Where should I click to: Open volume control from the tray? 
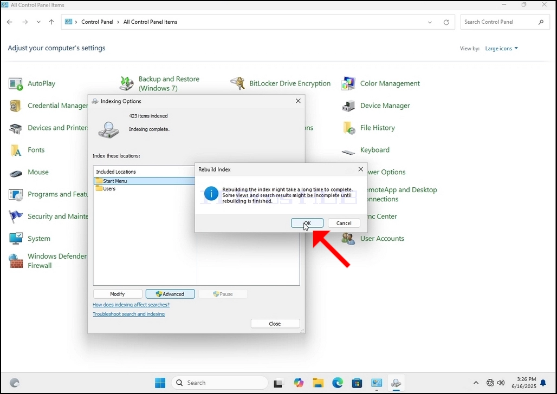click(501, 383)
